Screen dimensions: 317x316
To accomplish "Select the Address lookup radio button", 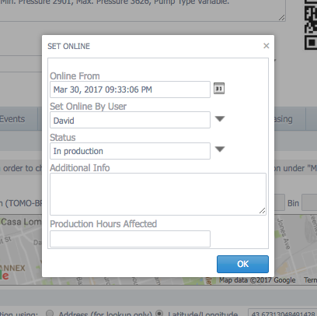I will pos(50,313).
